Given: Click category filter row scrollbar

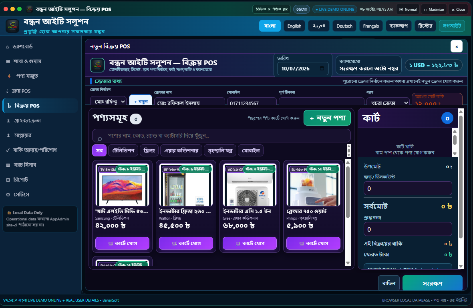Looking at the screenshot, I should pos(349,150).
